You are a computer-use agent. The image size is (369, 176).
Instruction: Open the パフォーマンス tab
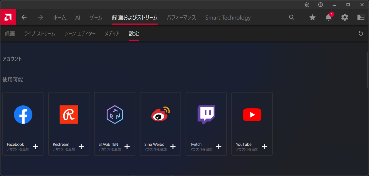[x=181, y=18]
